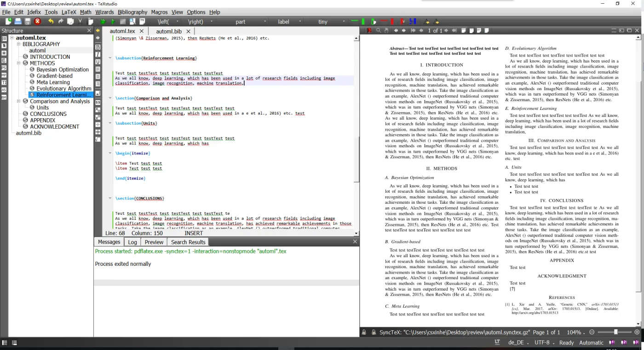644x350 pixels.
Task: Save the file with the floppy disk icon
Action: 28,21
